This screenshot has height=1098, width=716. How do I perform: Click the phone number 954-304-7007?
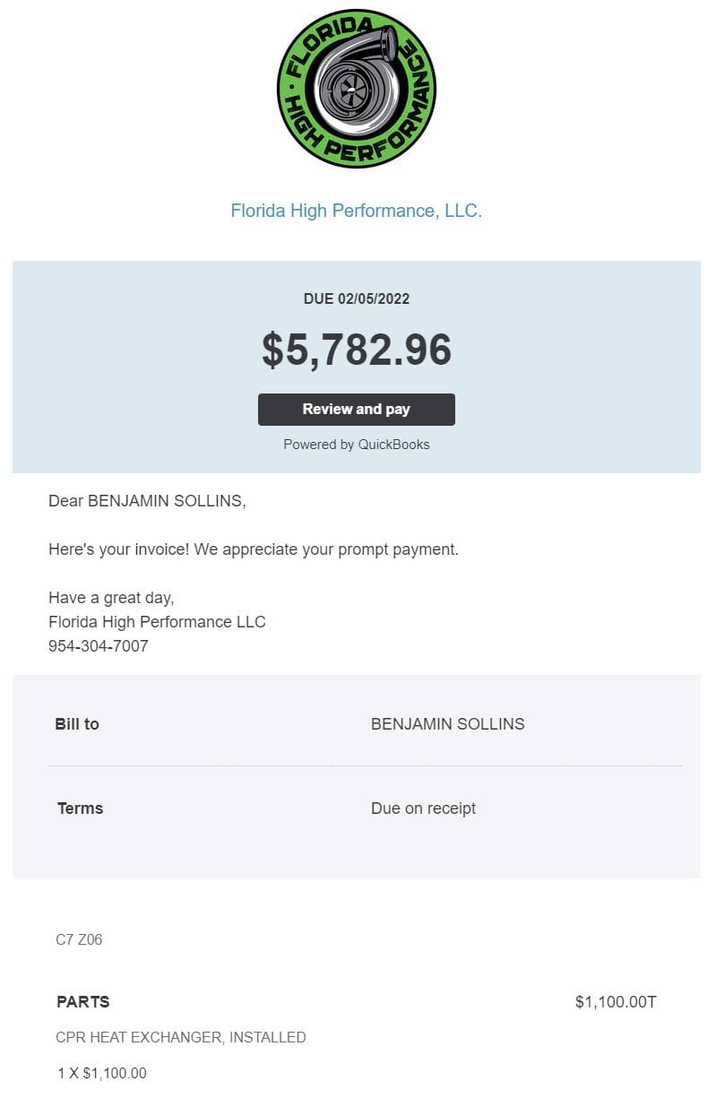click(x=99, y=646)
